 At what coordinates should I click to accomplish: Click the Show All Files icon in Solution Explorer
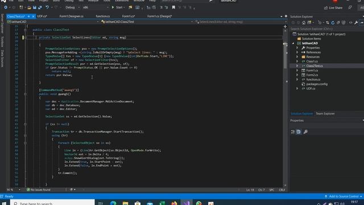click(x=344, y=23)
